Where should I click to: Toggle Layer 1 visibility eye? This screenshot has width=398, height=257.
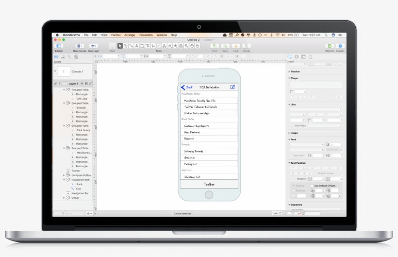[x=82, y=84]
